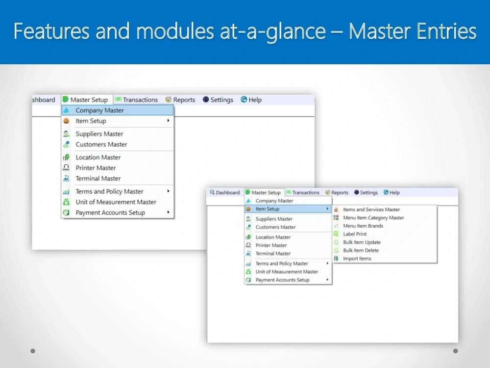Select Terminal Master in right window menu
Viewport: 490px width, 368px height.
point(288,254)
